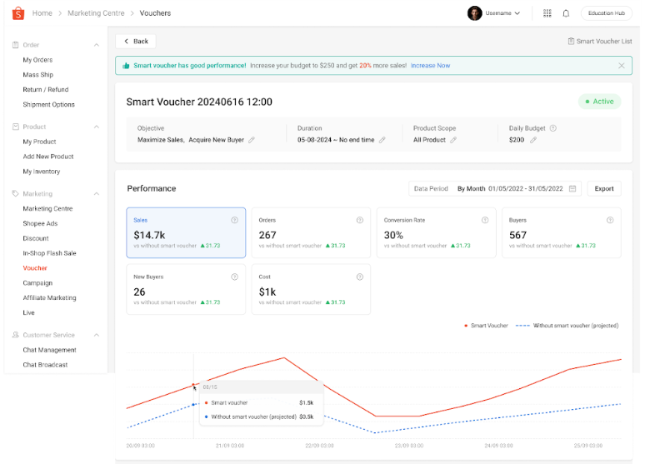Select the New Buyers metric card
645x464 pixels.
click(186, 289)
